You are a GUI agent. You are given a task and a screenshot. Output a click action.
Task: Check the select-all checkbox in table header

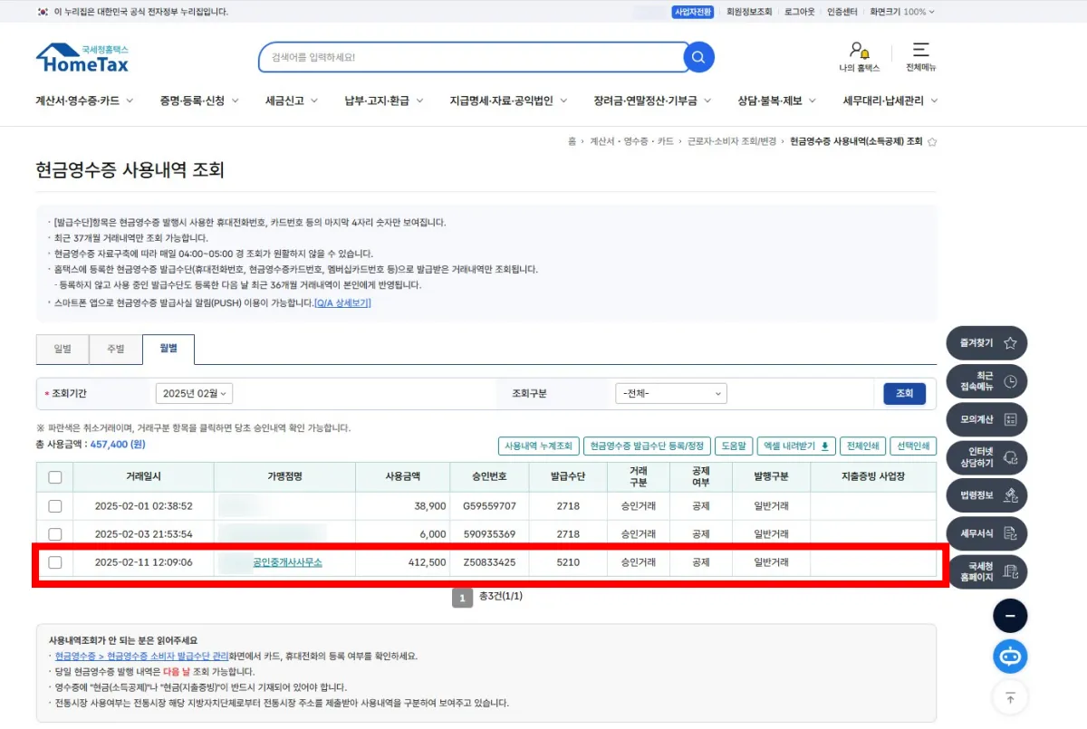[54, 477]
